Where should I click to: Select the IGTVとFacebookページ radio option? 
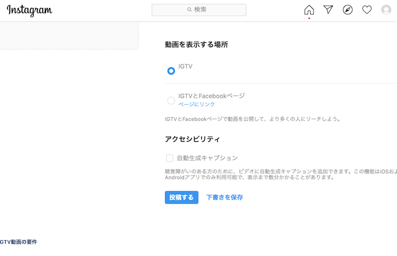coord(171,101)
